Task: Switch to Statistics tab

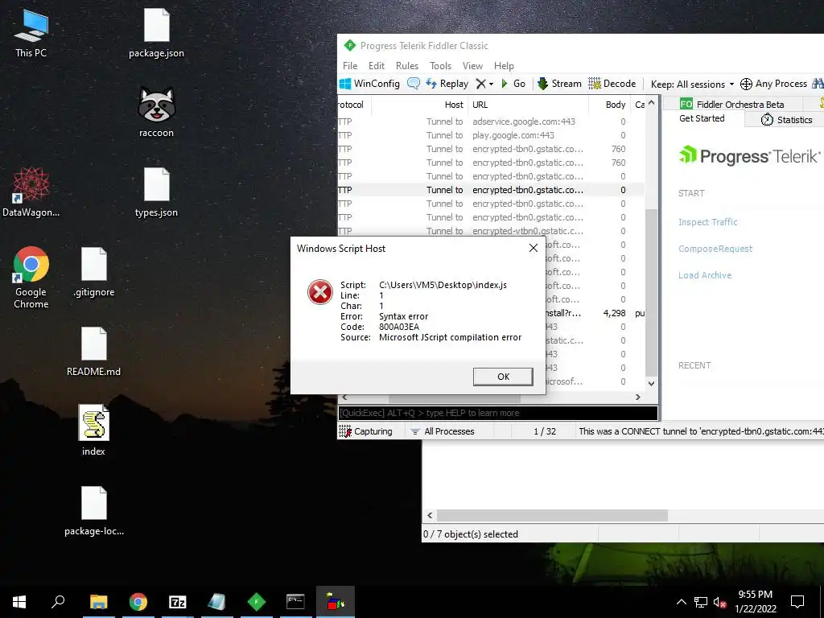Action: click(x=787, y=120)
